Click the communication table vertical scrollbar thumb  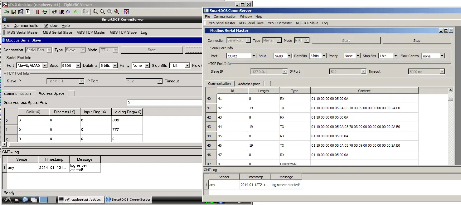[450, 99]
